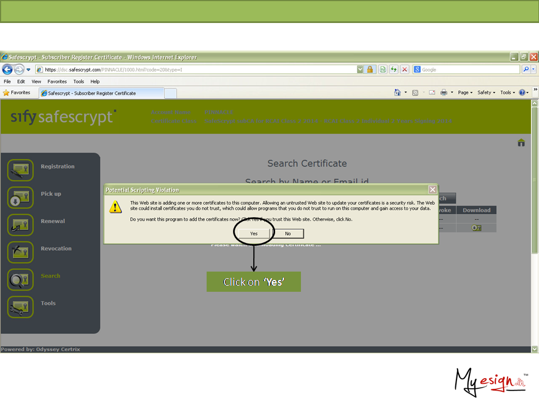Click No in the scripting violation dialog
The width and height of the screenshot is (539, 404).
click(288, 233)
